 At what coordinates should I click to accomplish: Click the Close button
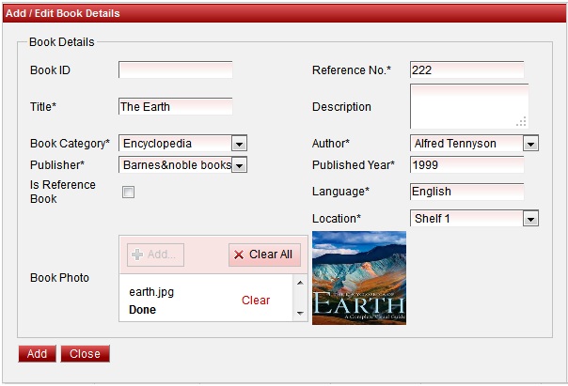(x=85, y=354)
